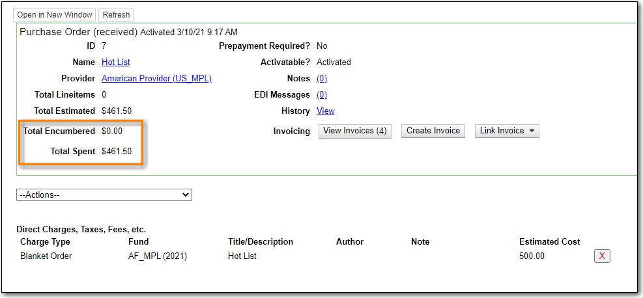This screenshot has width=643, height=298.
Task: Open the Notes (0) link
Action: pos(322,79)
